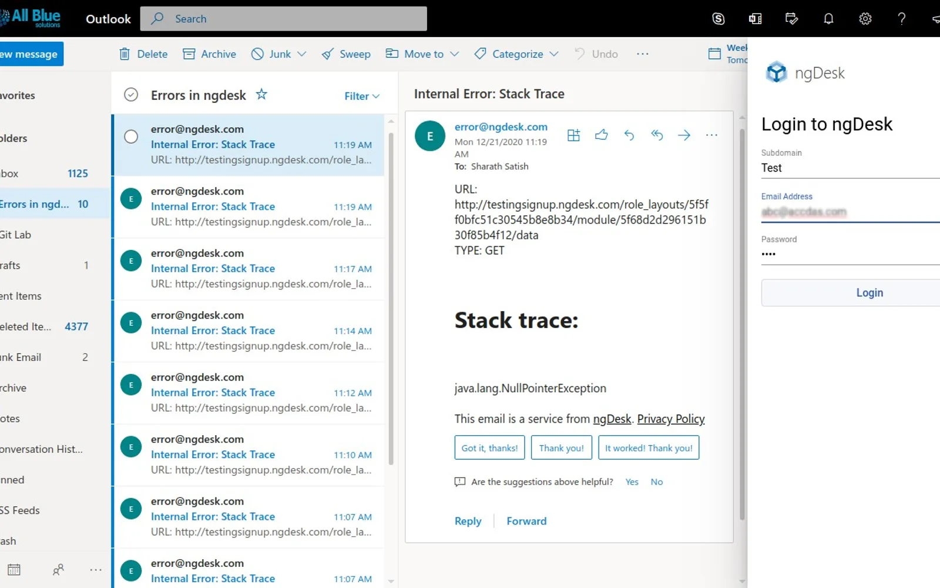Click the Forward arrow icon in message header

[684, 135]
